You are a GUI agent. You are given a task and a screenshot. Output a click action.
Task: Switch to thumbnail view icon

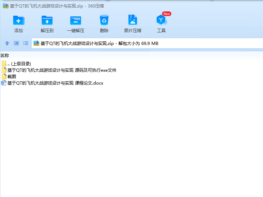(x=16, y=43)
